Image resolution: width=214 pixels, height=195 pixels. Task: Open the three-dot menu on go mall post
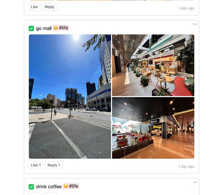pos(195,24)
